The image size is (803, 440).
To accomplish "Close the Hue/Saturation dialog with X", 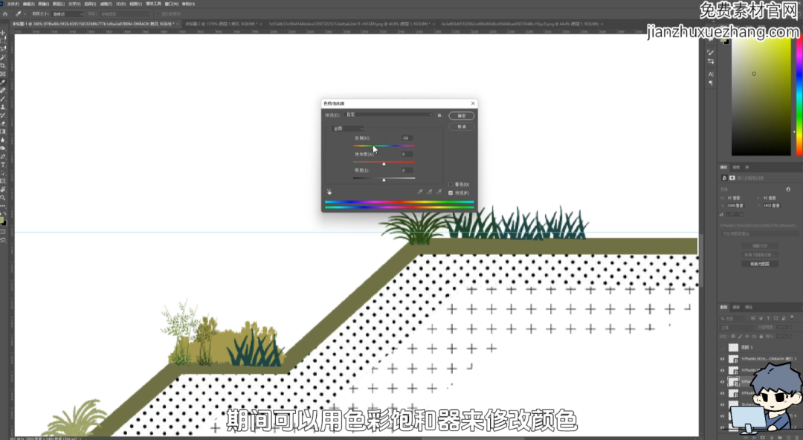I will pyautogui.click(x=473, y=103).
